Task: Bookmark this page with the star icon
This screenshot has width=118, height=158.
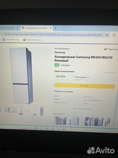Action: 107,35
